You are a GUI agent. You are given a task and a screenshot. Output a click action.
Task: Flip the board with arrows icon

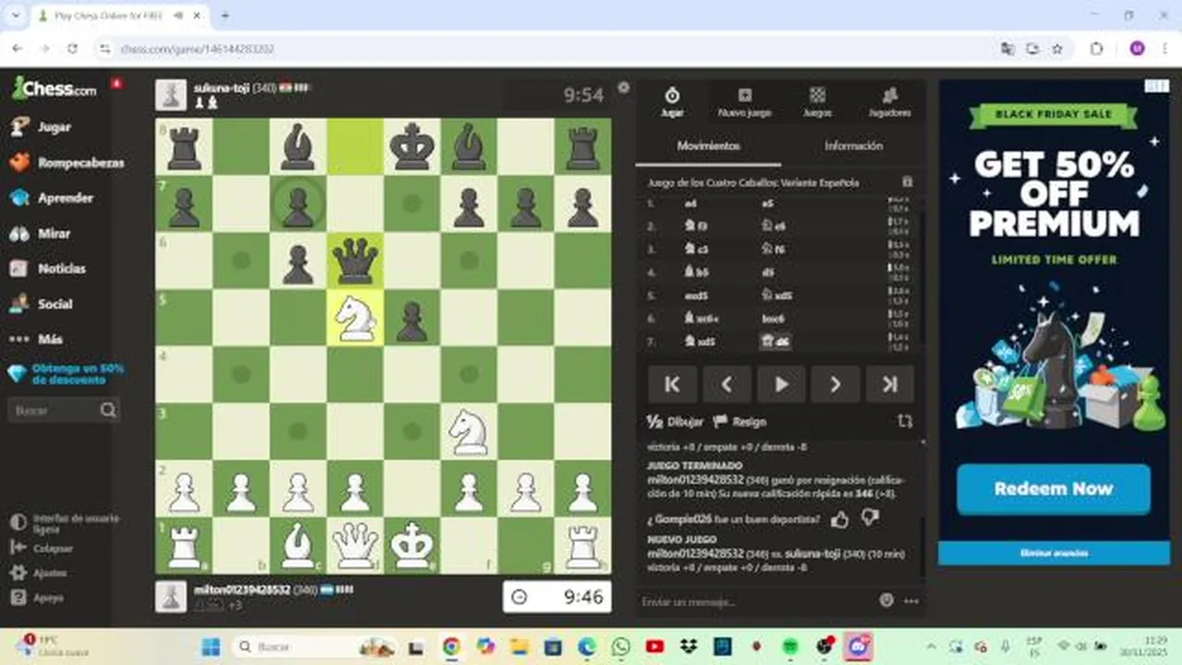pyautogui.click(x=905, y=421)
